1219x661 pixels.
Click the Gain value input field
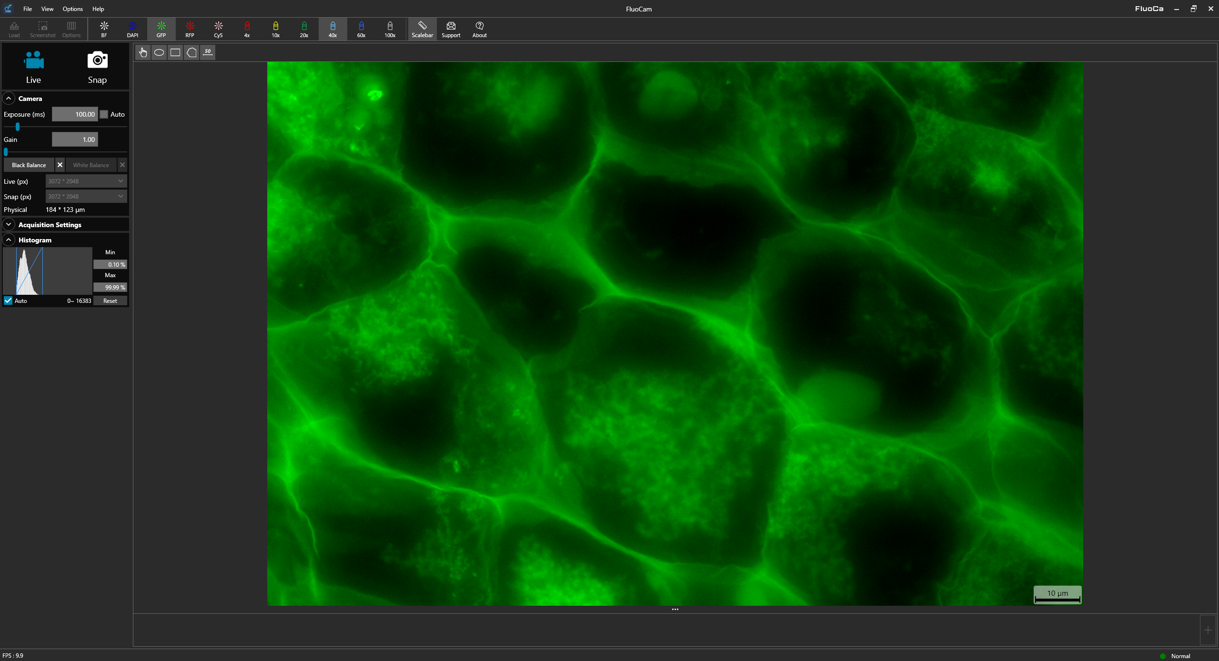(75, 140)
